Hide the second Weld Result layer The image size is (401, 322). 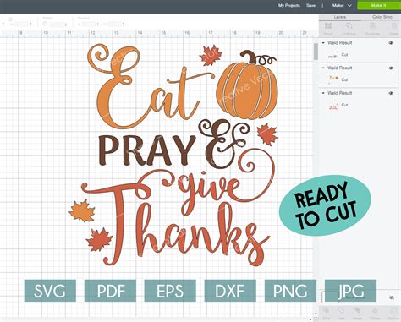tap(391, 68)
